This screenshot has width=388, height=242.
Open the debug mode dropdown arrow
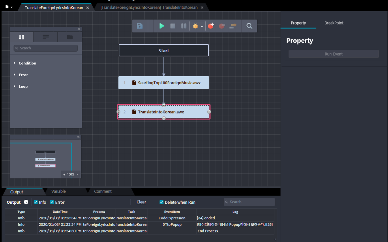click(x=202, y=26)
